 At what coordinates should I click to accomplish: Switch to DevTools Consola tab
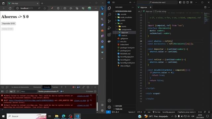[47, 87]
